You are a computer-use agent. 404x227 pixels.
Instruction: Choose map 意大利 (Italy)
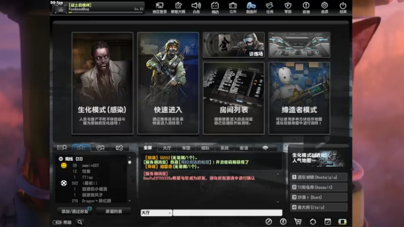coord(319,207)
